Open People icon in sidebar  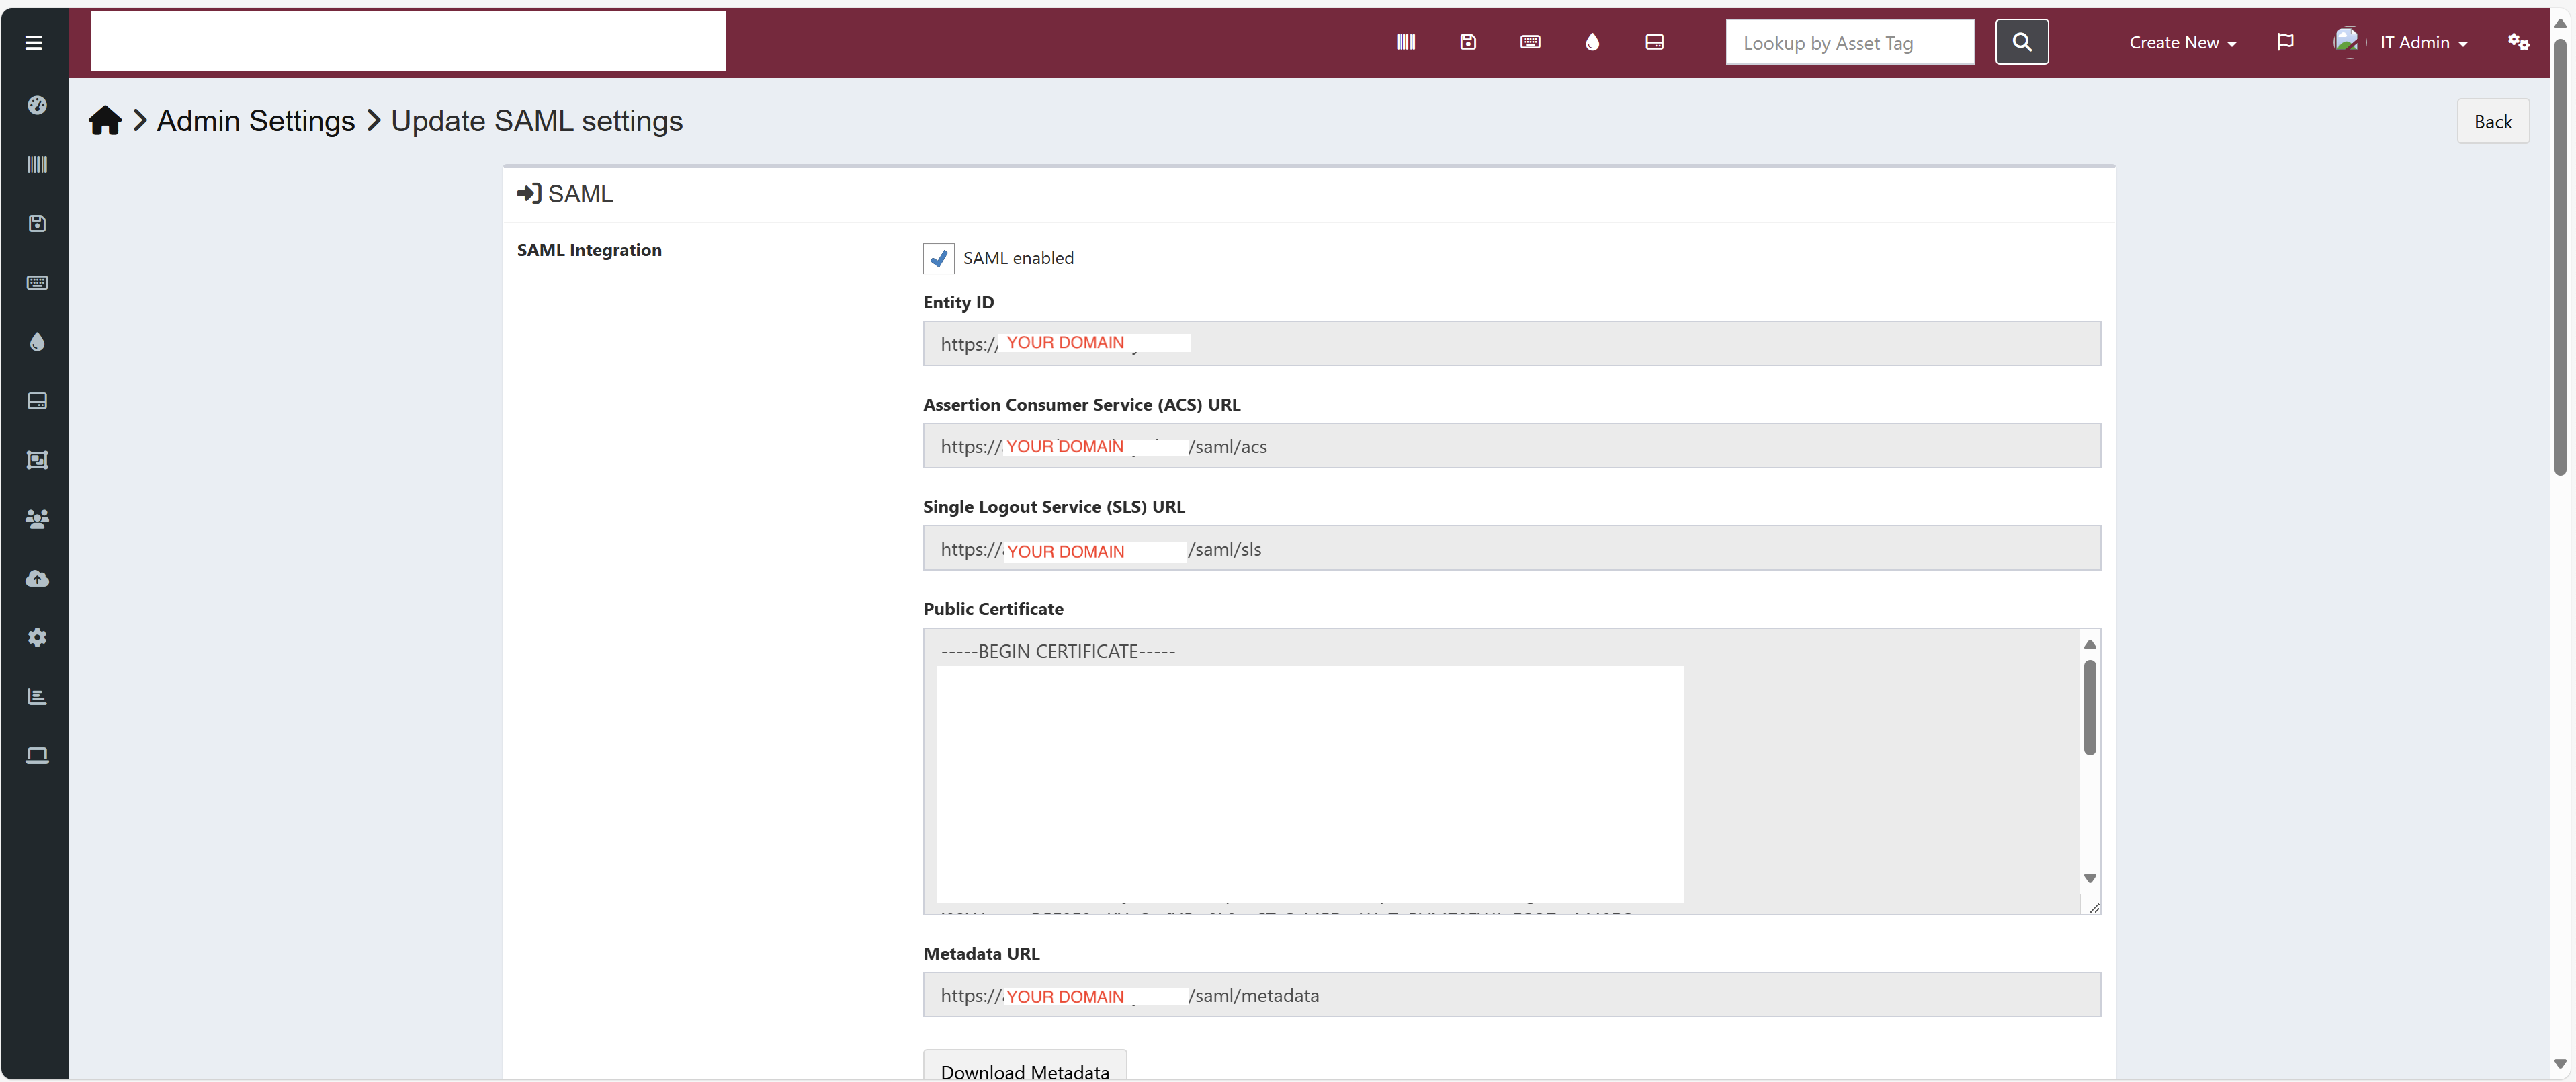[x=37, y=519]
